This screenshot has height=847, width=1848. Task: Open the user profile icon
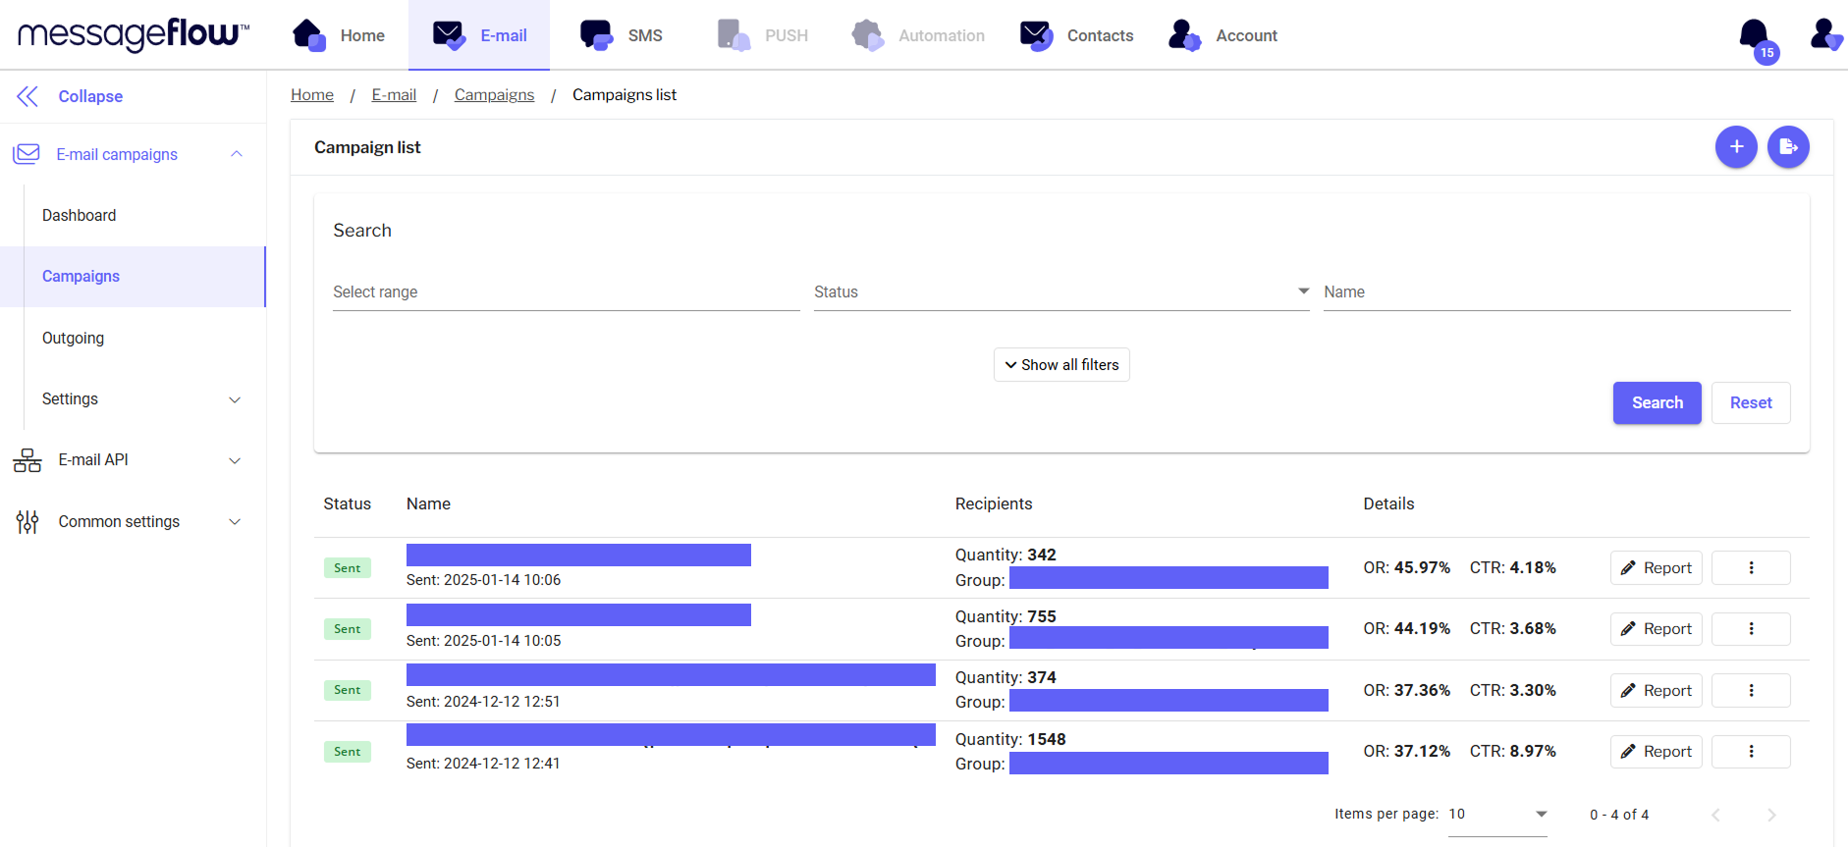click(x=1824, y=34)
